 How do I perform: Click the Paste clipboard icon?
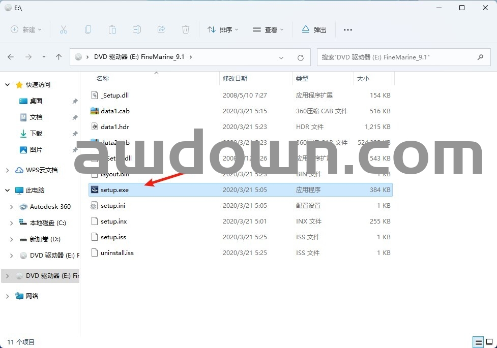112,29
